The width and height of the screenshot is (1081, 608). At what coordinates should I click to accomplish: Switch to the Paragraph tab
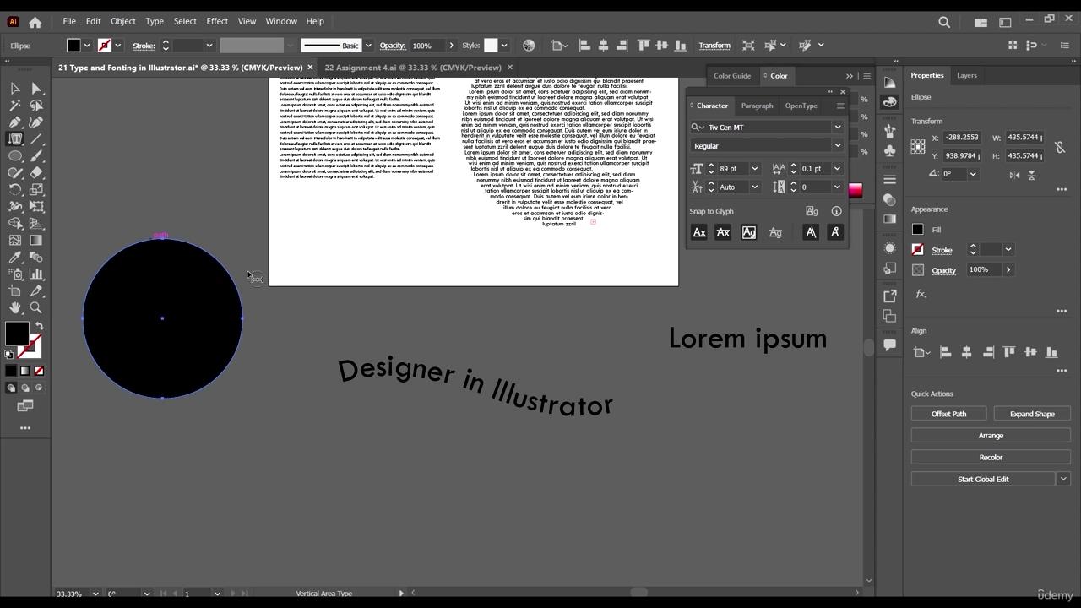[x=757, y=106]
